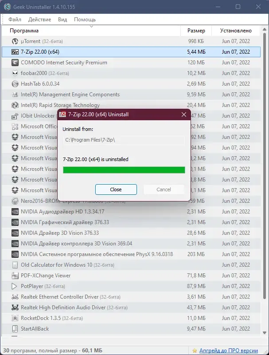Select the 'HashTab 6.0.0.34' entry
Screen dimensions: 269x355
[40, 84]
